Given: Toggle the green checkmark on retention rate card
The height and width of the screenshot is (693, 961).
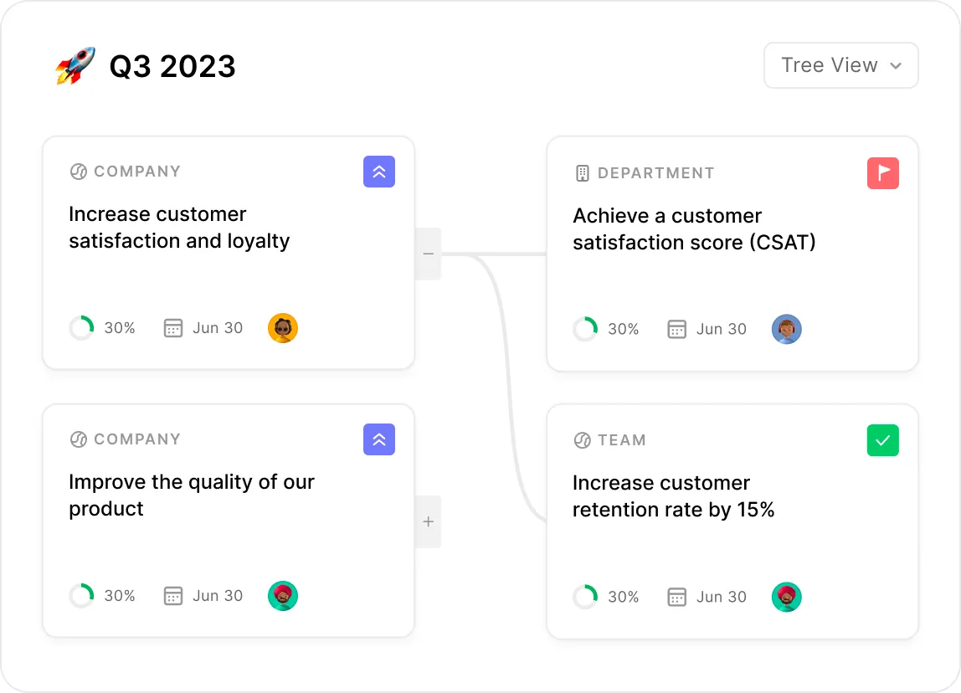Looking at the screenshot, I should coord(882,440).
